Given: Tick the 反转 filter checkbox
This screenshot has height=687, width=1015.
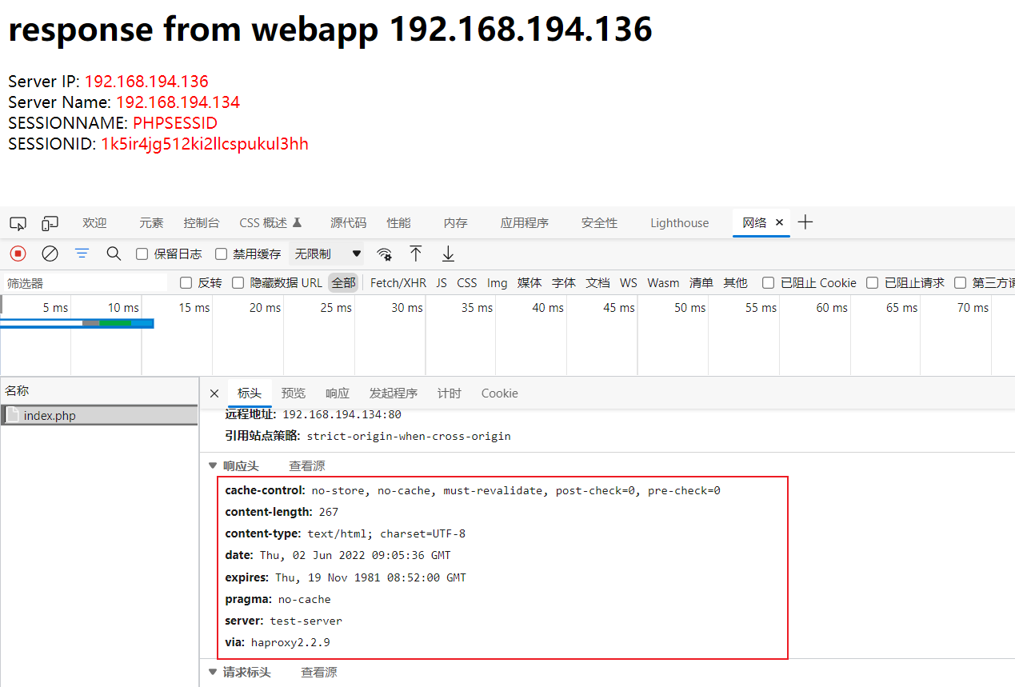Looking at the screenshot, I should click(186, 283).
